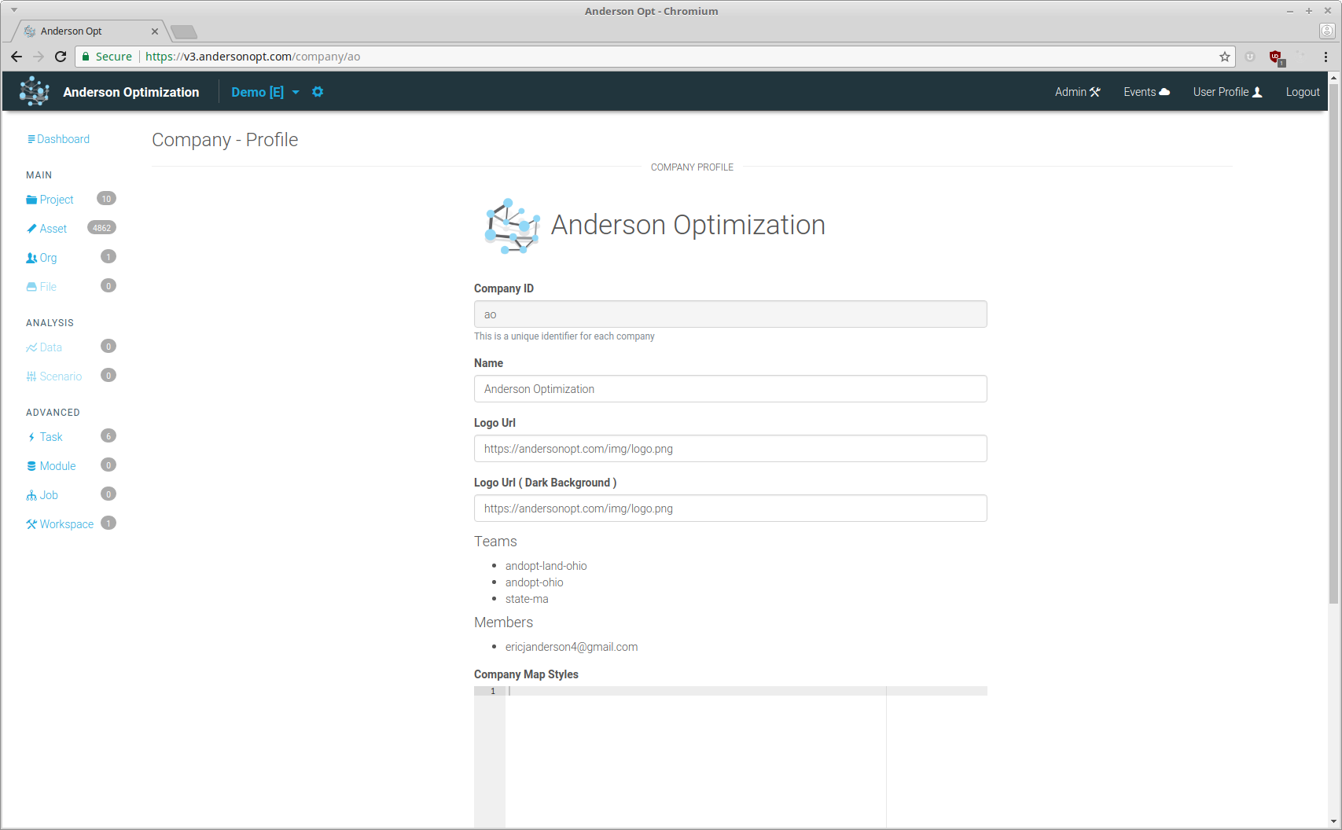Click the Dark Background logo URL field
This screenshot has width=1342, height=830.
click(730, 509)
